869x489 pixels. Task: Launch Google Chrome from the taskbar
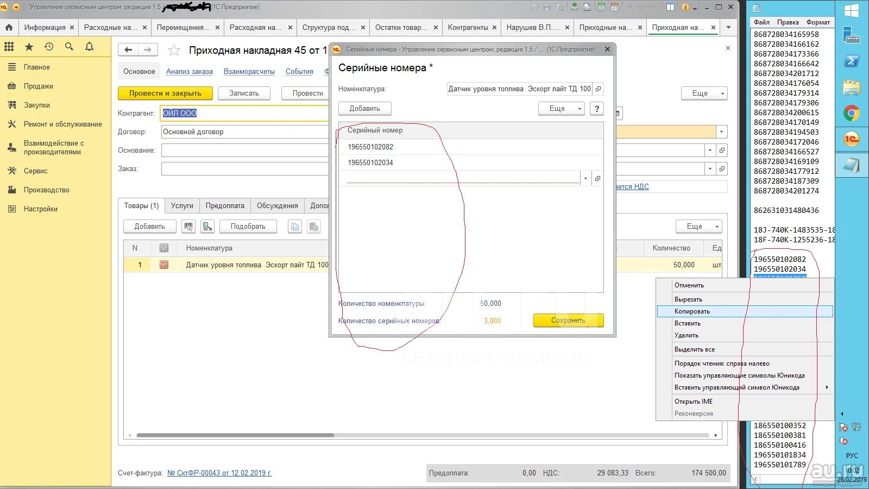(851, 114)
